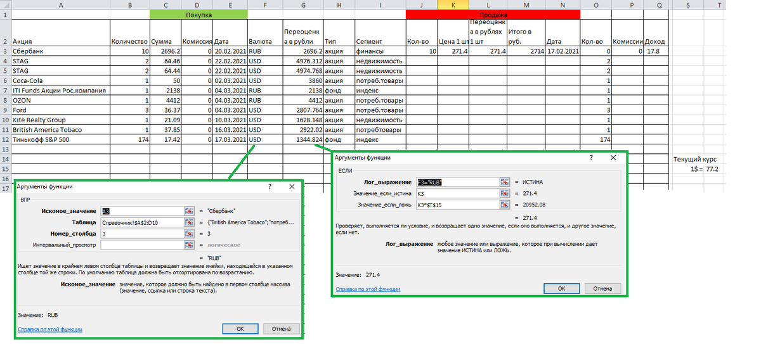Select Сумма cell 17.42

click(166, 139)
